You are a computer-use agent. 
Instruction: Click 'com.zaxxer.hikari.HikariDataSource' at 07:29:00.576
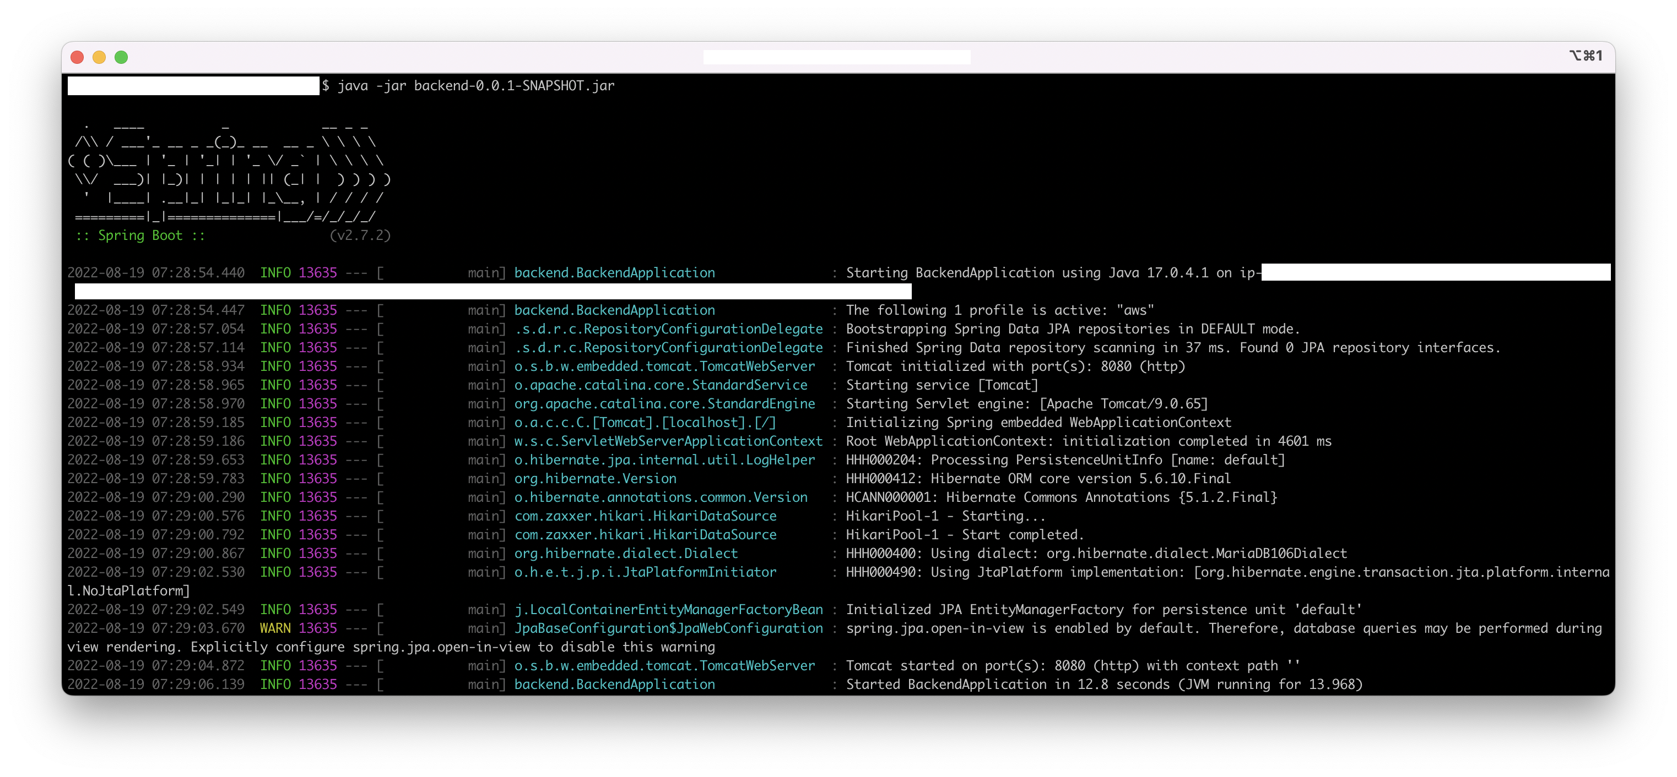pos(645,516)
